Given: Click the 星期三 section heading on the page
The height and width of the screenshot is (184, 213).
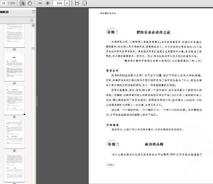Looking at the screenshot, I should pyautogui.click(x=114, y=144).
